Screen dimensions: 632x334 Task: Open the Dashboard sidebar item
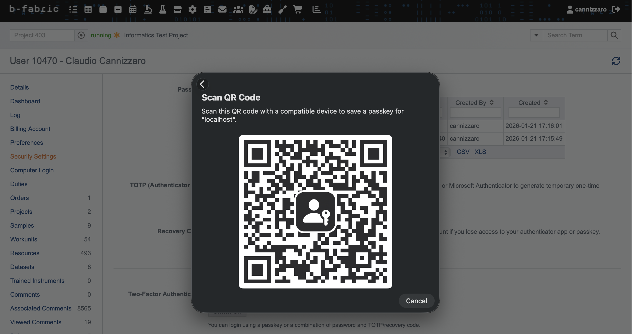coord(25,101)
